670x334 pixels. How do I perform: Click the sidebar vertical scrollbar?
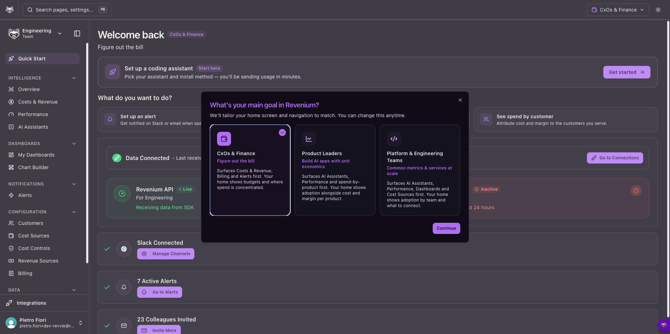pyautogui.click(x=87, y=153)
